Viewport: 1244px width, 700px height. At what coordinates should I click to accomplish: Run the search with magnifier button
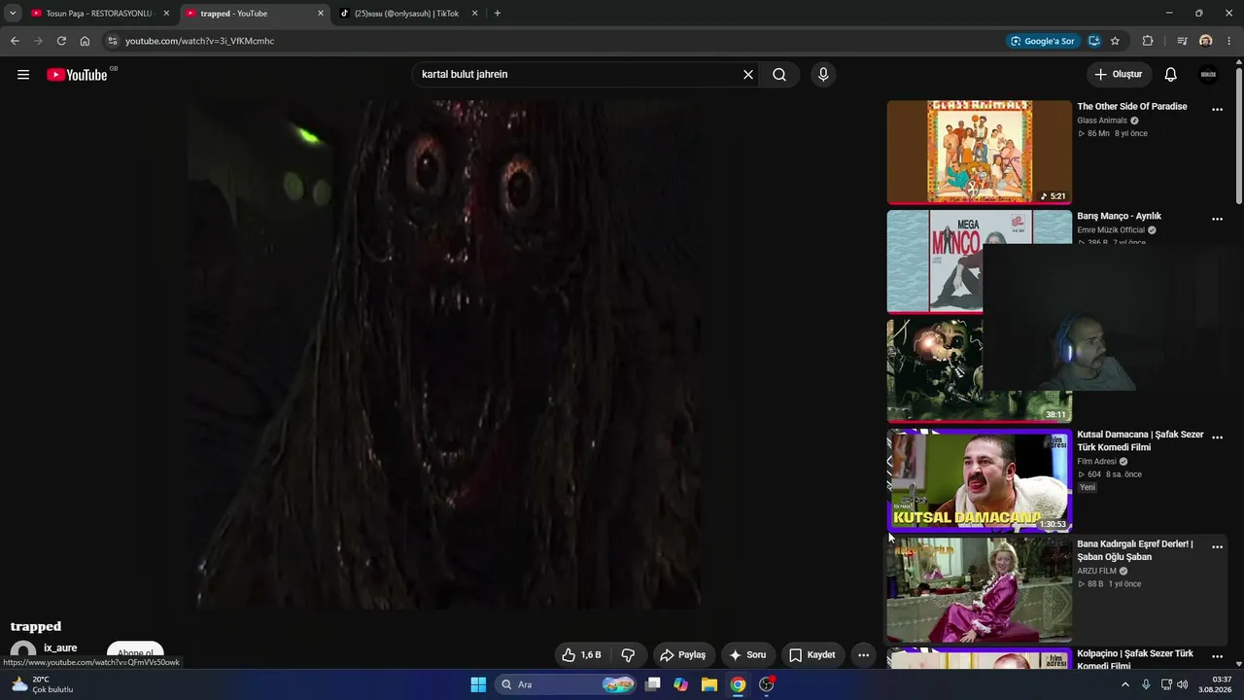pyautogui.click(x=779, y=75)
